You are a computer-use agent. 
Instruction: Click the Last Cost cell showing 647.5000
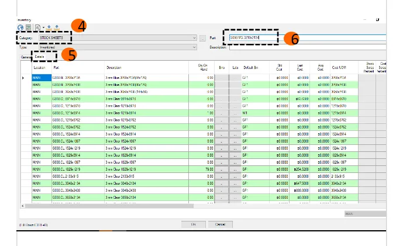click(x=299, y=183)
